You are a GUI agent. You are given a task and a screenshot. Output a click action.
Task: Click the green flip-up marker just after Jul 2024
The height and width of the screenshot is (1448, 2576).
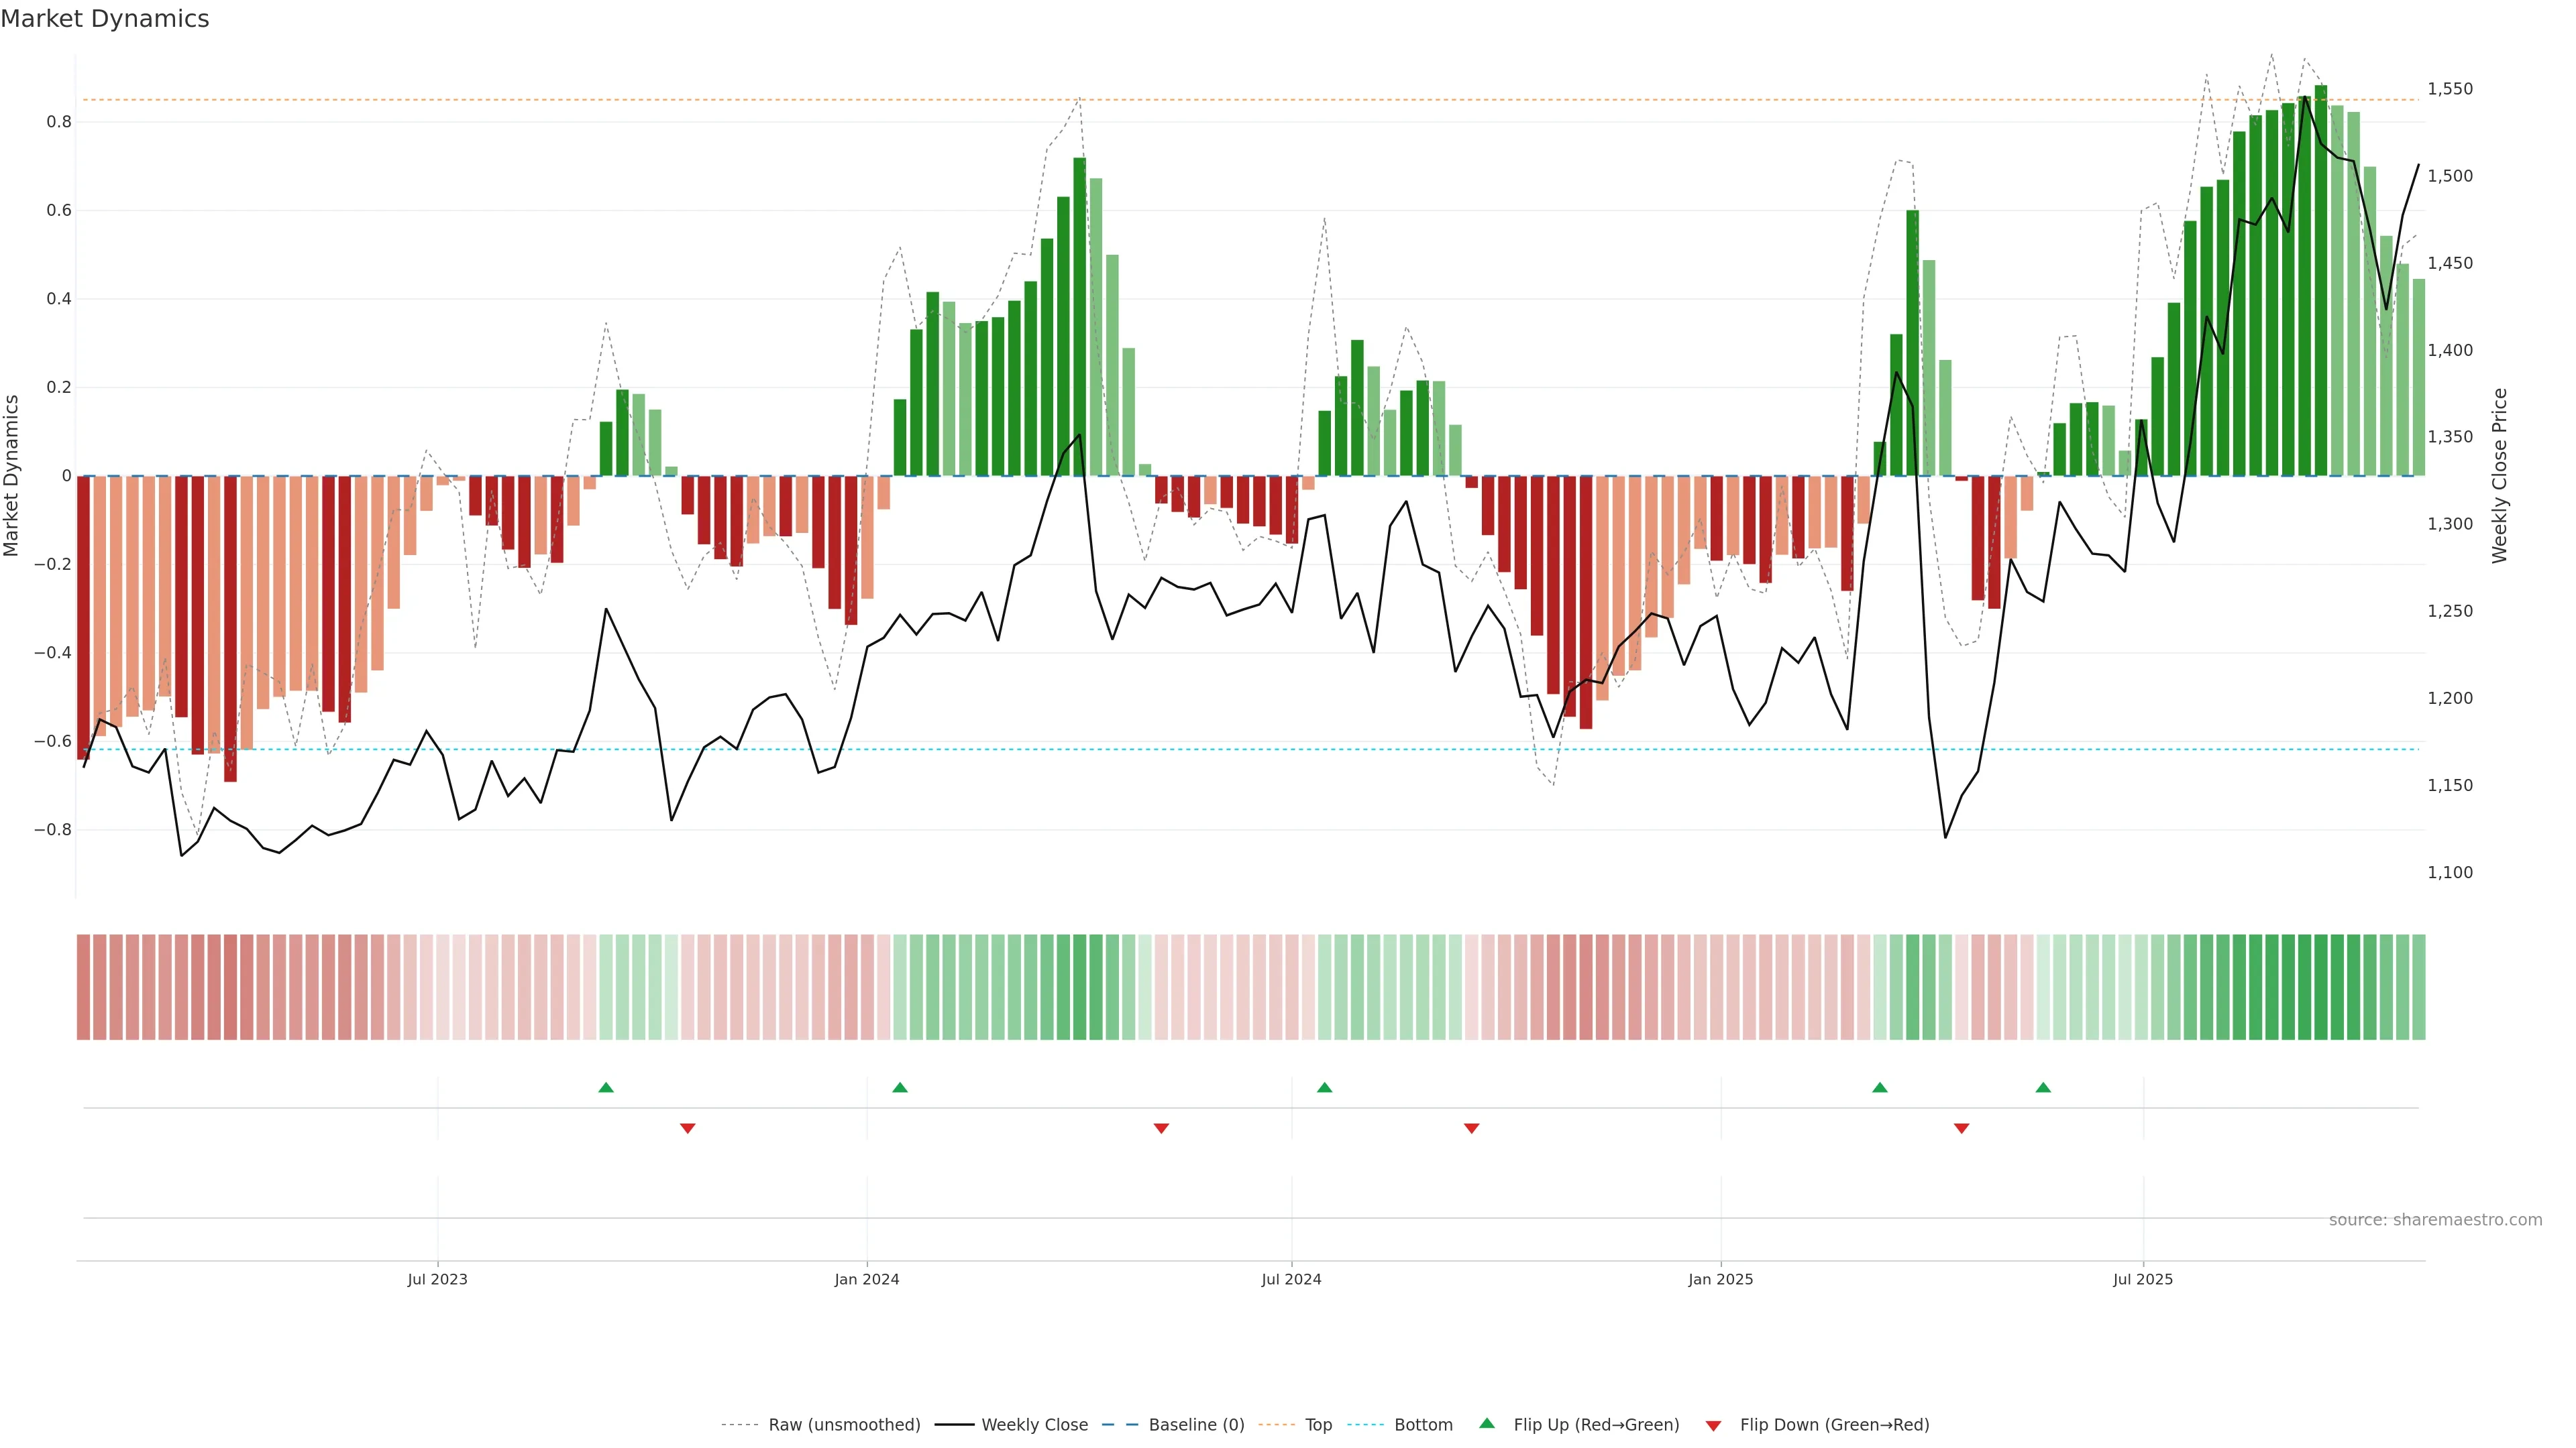pyautogui.click(x=1325, y=1087)
